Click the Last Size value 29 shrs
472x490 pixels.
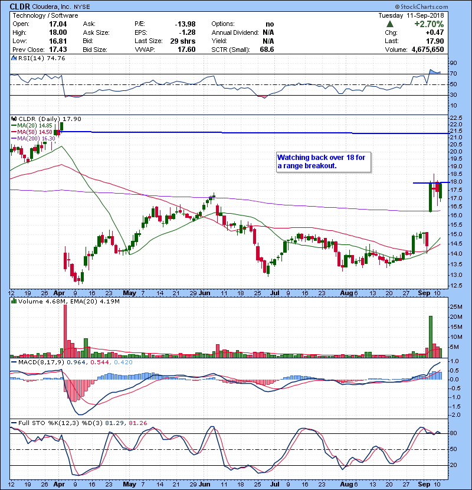pyautogui.click(x=183, y=41)
